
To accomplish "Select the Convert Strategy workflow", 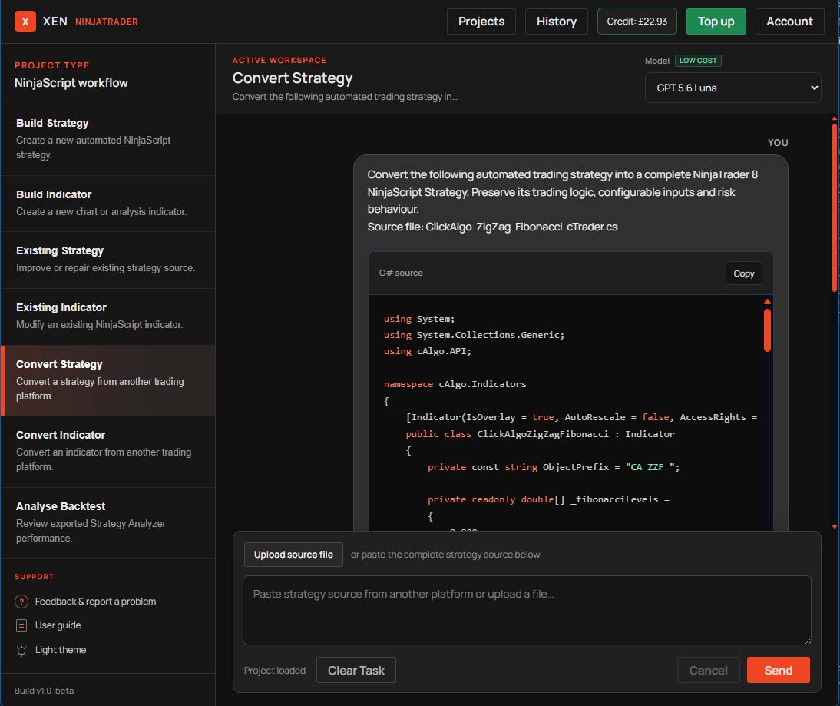I will tap(107, 380).
